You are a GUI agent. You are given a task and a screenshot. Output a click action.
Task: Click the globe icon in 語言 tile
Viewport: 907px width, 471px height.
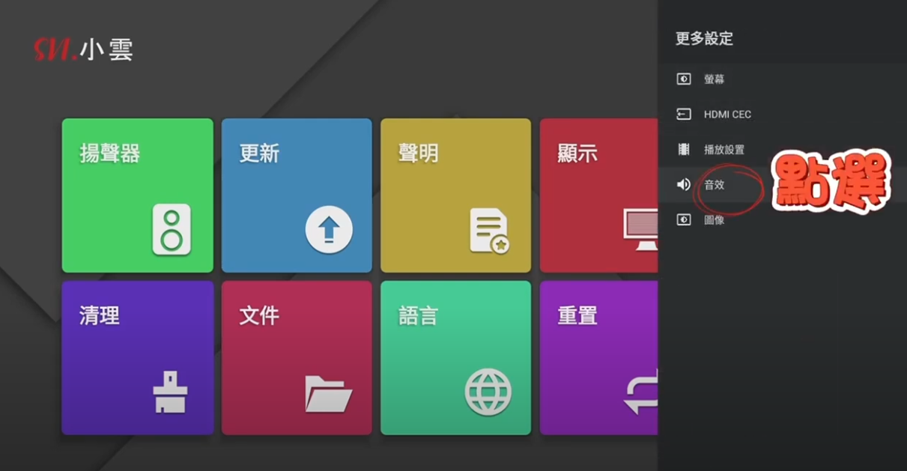point(488,392)
